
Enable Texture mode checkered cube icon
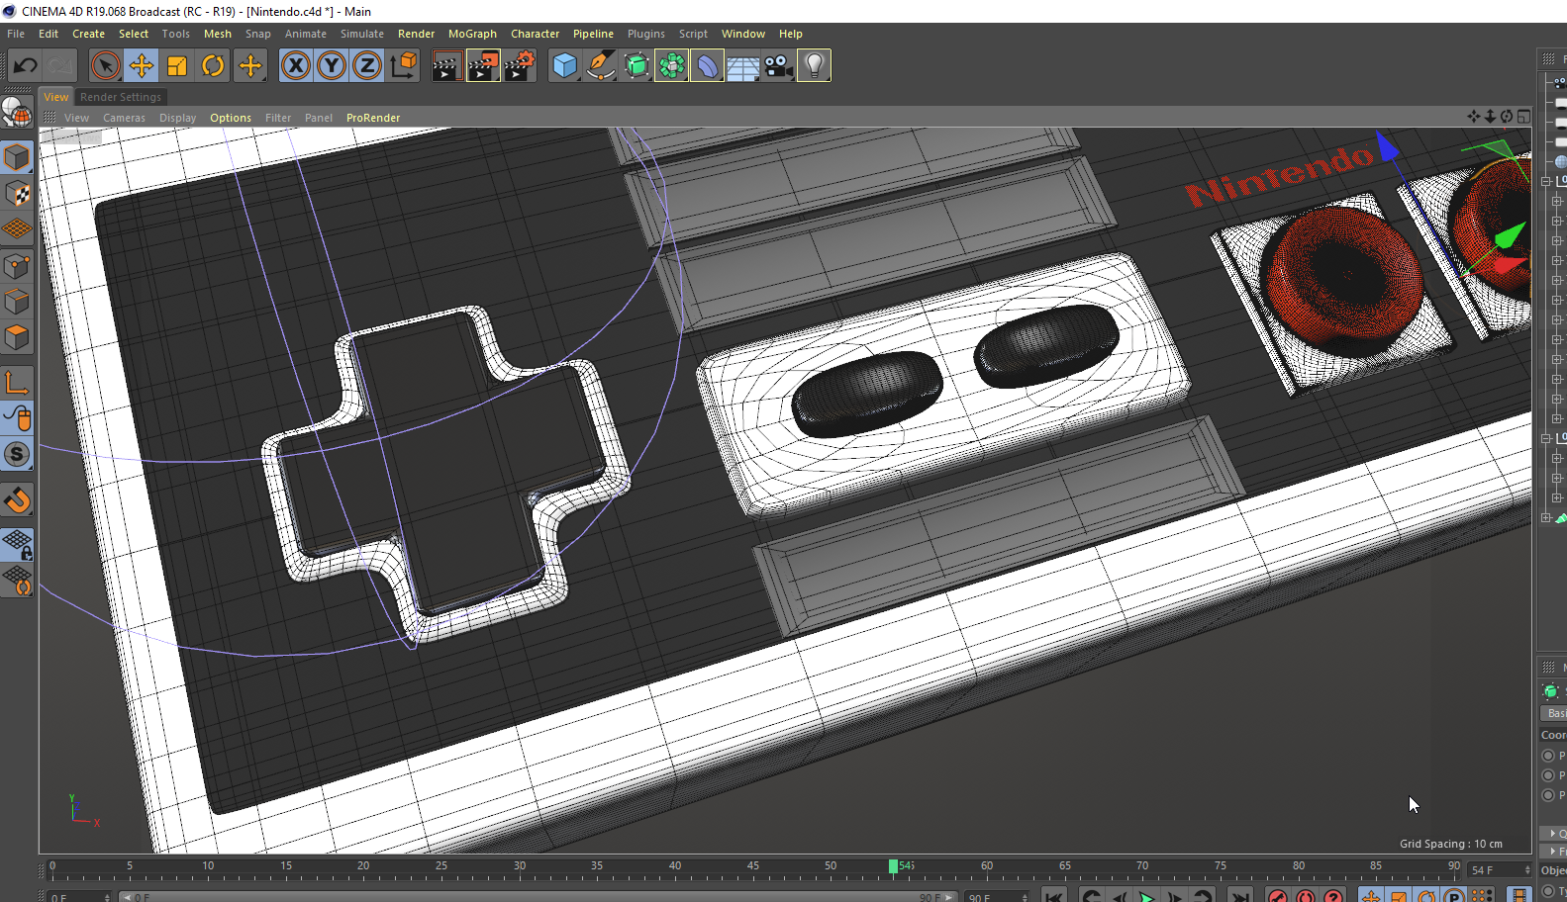click(17, 194)
